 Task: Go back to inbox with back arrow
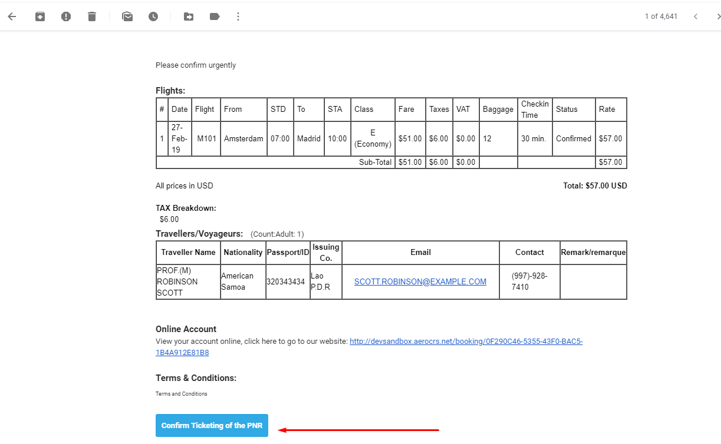12,16
